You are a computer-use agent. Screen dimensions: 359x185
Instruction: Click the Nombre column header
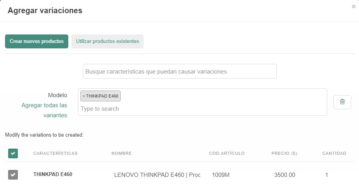coord(121,154)
